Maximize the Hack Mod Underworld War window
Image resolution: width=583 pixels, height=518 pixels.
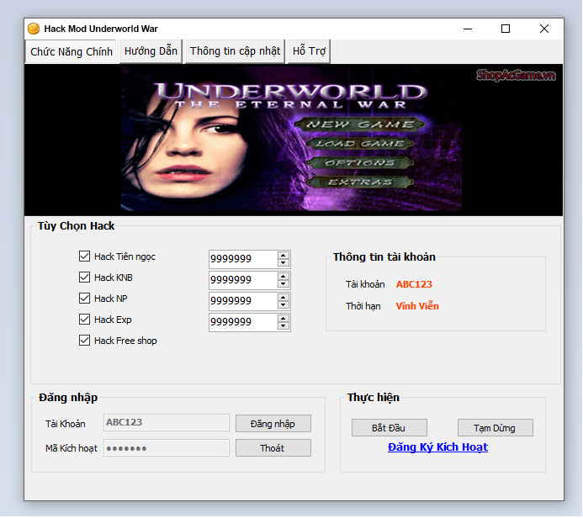coord(506,29)
